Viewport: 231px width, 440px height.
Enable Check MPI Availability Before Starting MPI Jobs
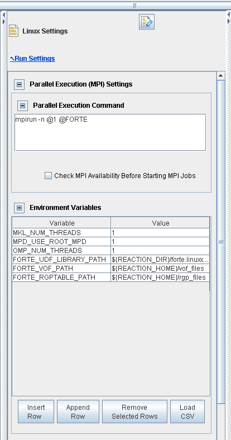tap(48, 176)
